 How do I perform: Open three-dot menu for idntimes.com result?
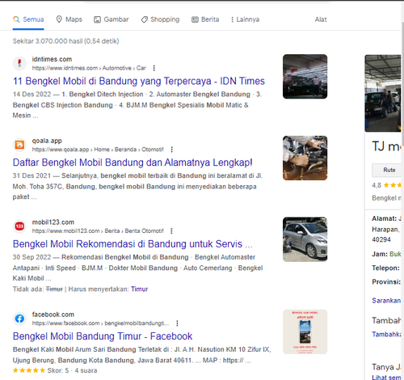coord(154,68)
